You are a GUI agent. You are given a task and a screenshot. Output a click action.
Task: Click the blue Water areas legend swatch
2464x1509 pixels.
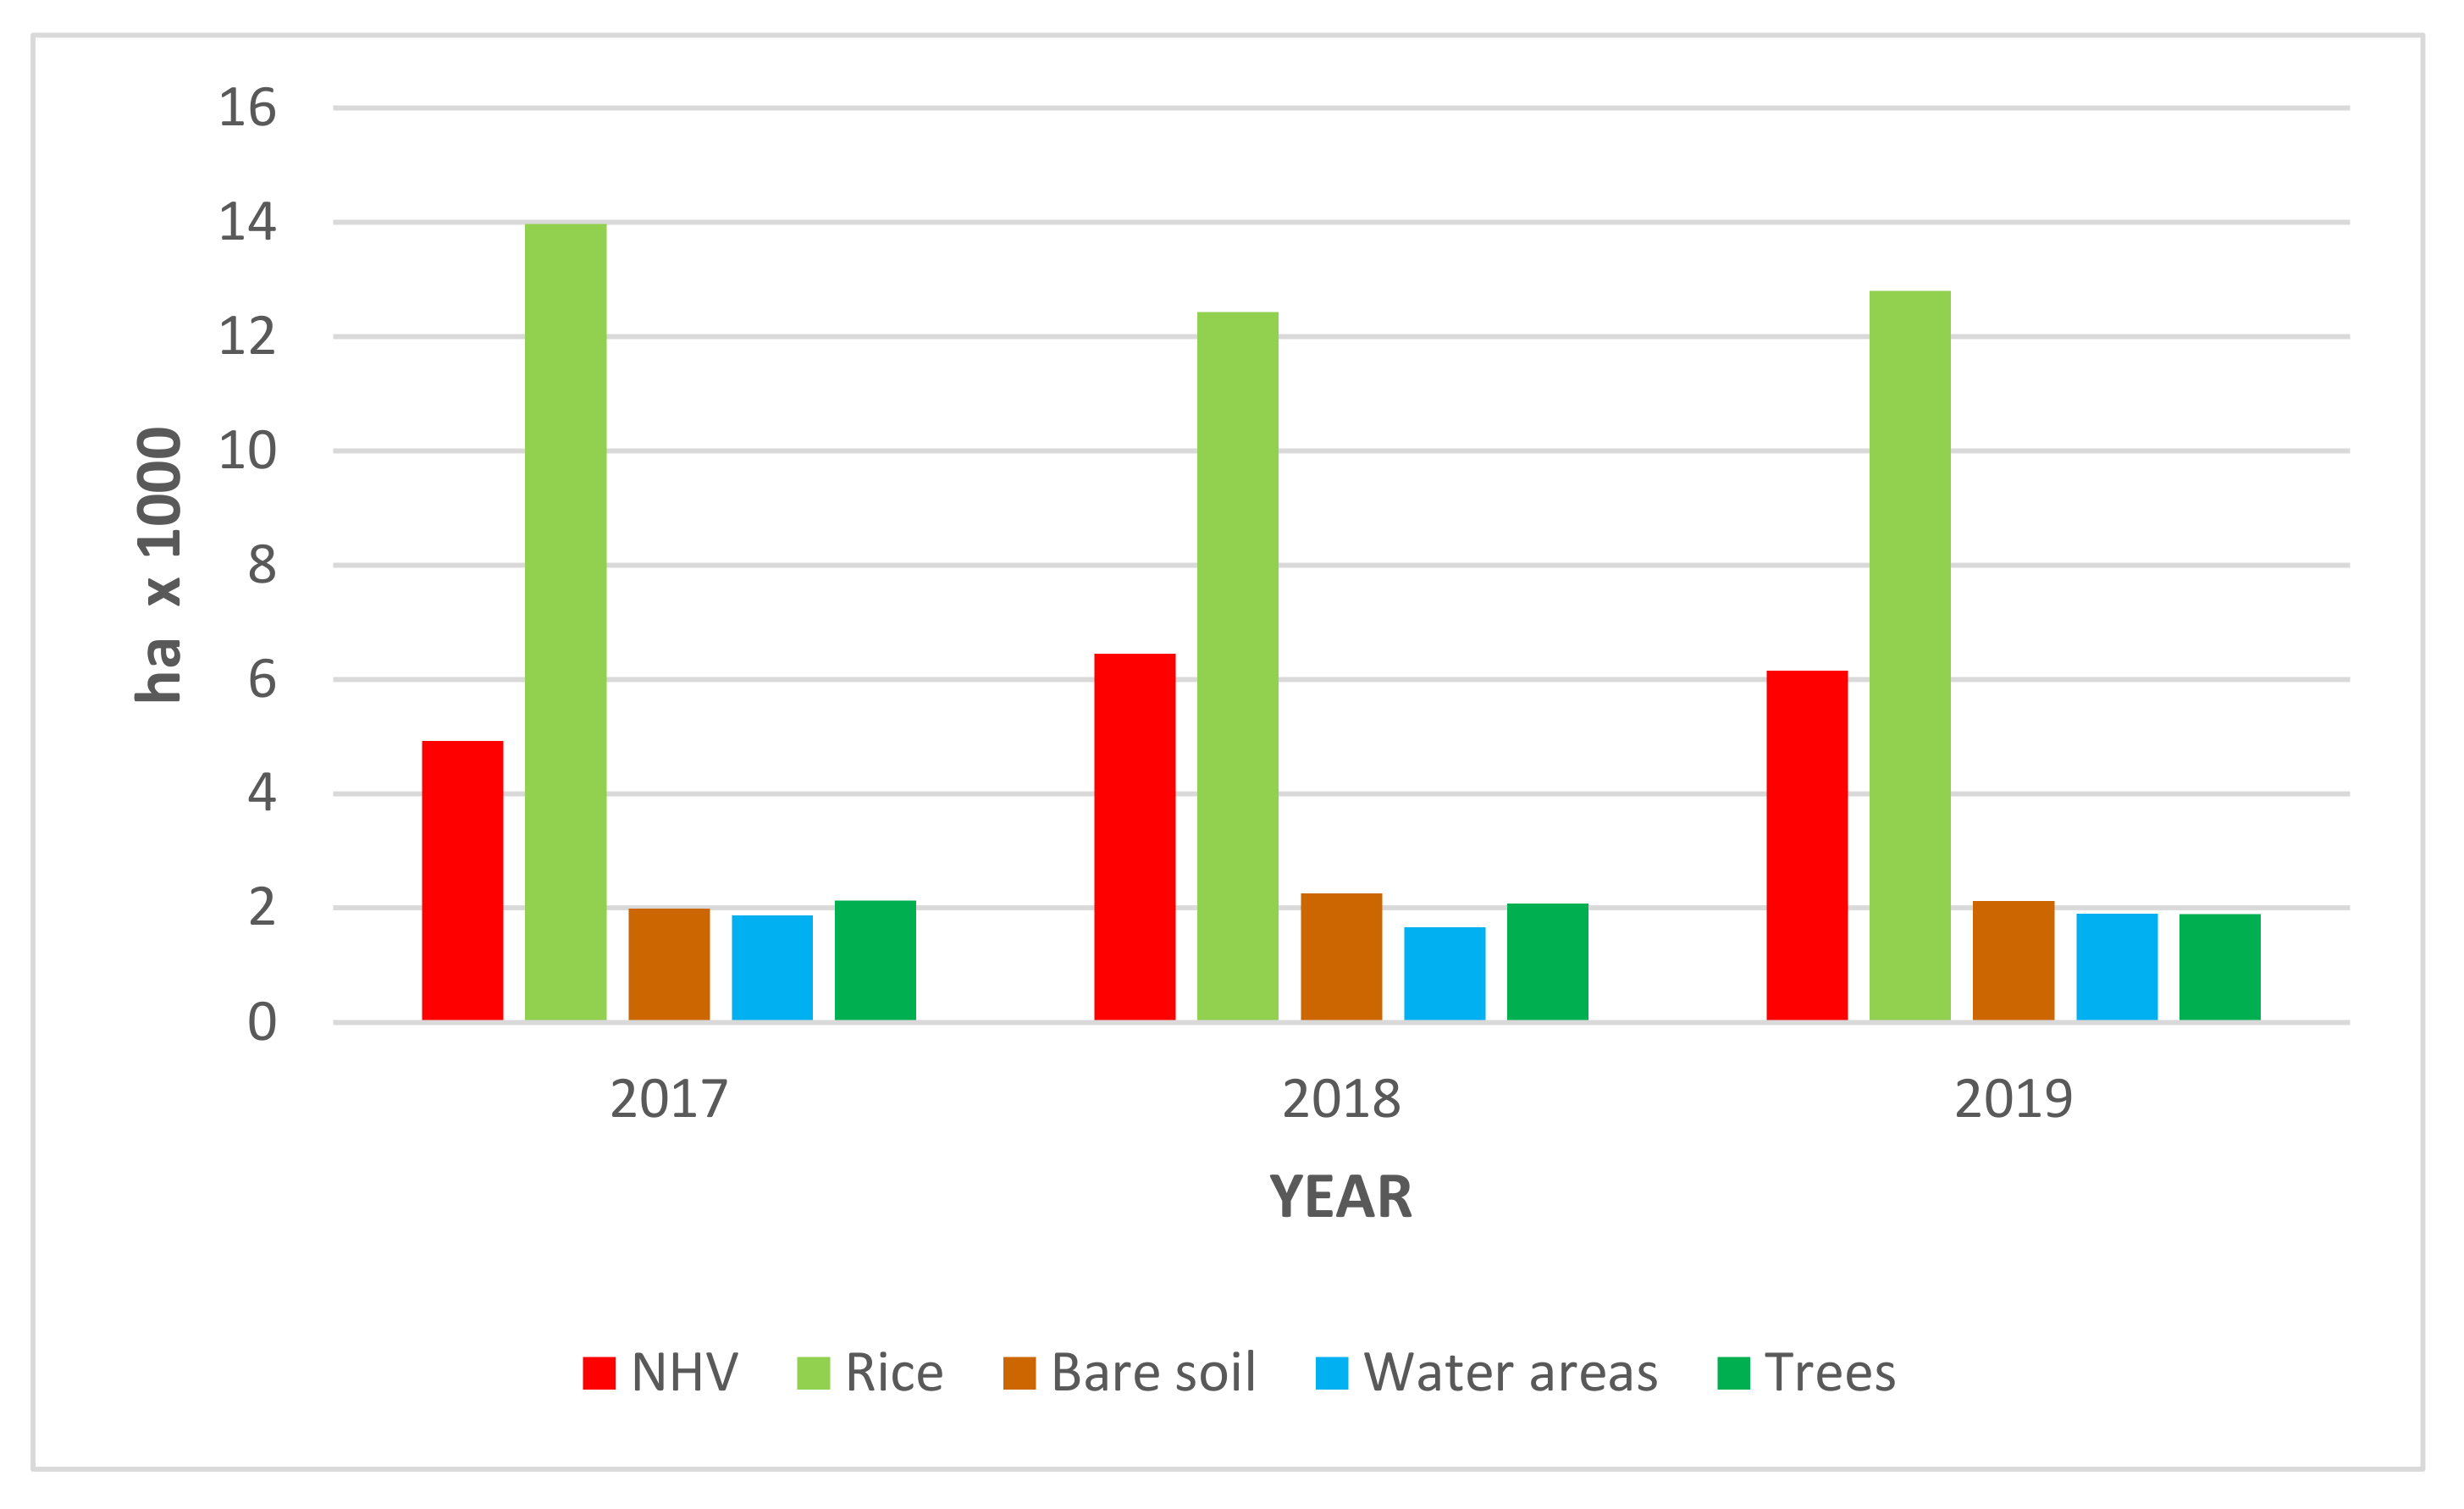pyautogui.click(x=1332, y=1373)
